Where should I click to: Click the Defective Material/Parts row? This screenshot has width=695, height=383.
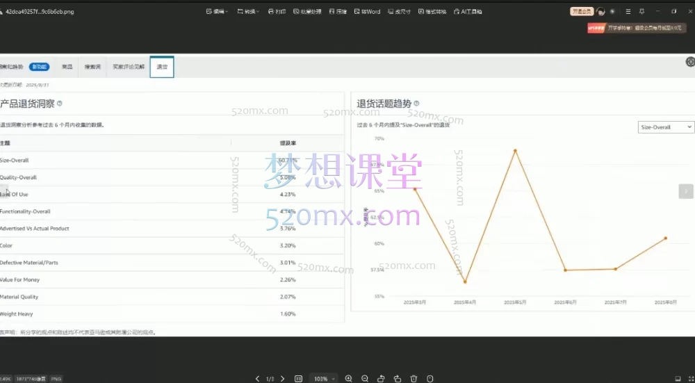pyautogui.click(x=172, y=263)
